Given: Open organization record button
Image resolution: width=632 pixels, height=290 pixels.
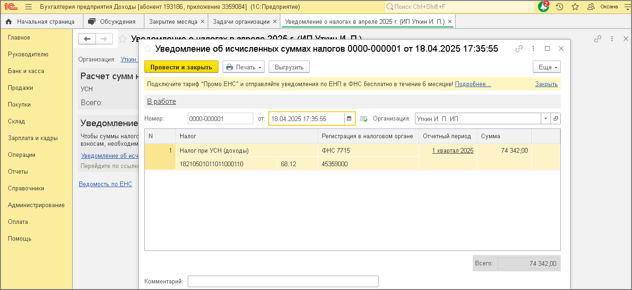Looking at the screenshot, I should (x=556, y=119).
